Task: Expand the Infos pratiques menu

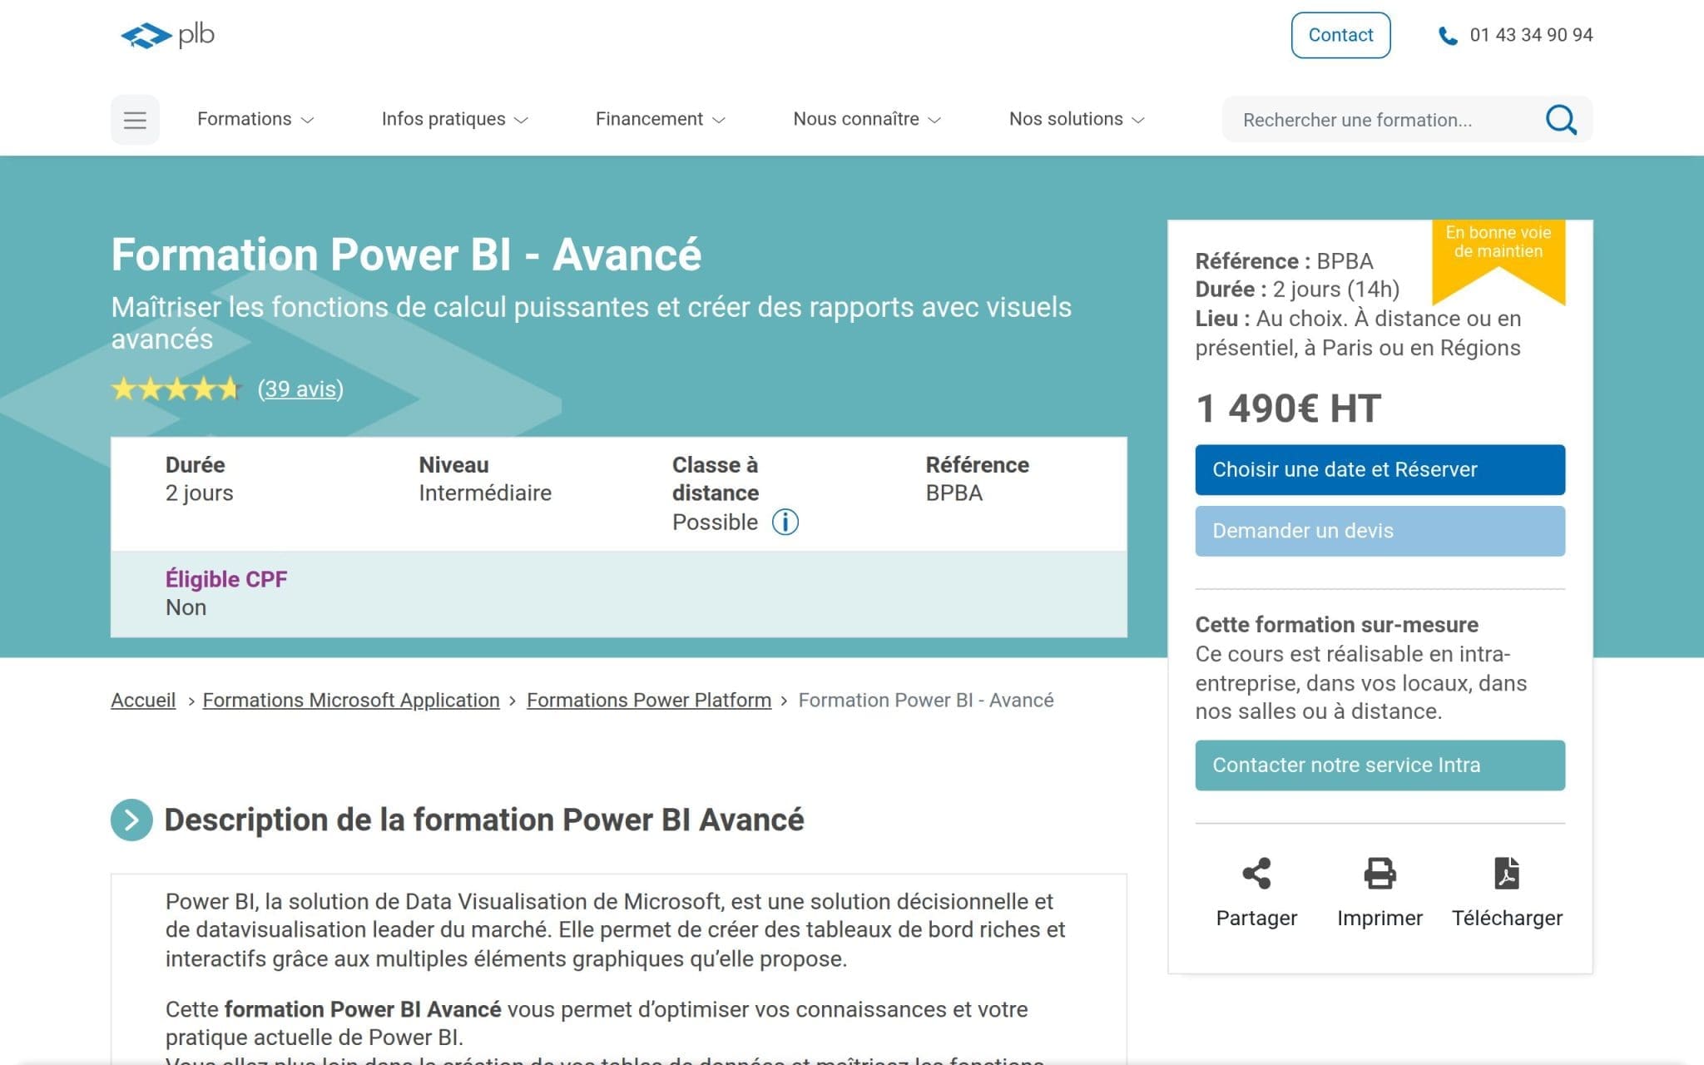Action: (x=454, y=119)
